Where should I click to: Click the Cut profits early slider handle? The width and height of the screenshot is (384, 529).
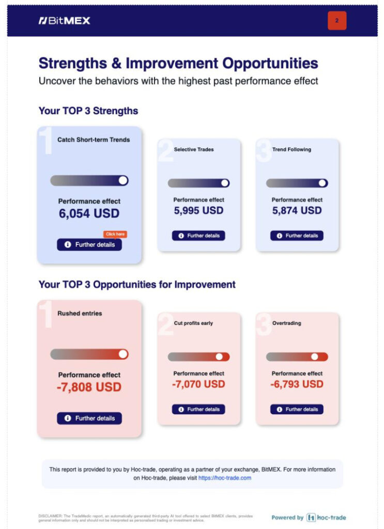219,356
